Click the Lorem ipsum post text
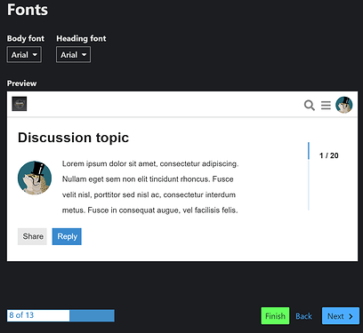 point(150,187)
